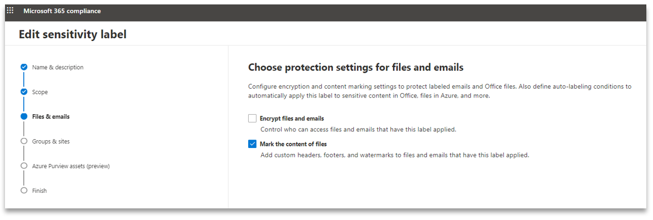Click the Encrypt files and emails label
Image resolution: width=653 pixels, height=220 pixels.
tap(292, 119)
